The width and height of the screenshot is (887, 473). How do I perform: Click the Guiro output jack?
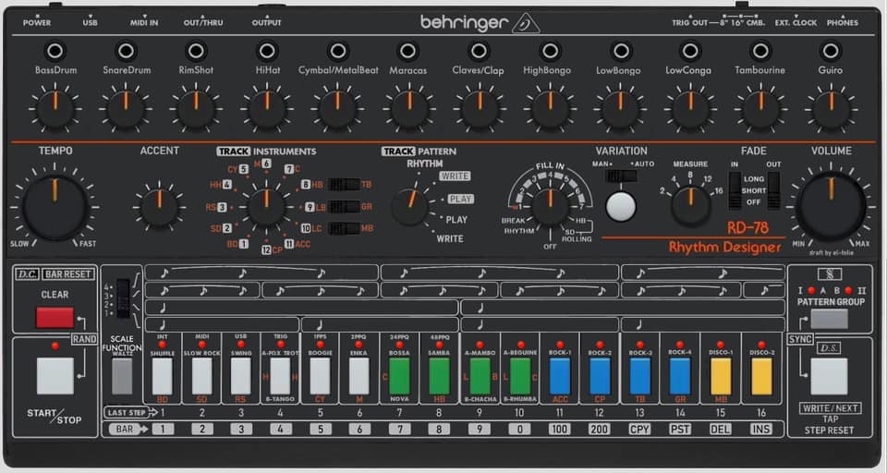(x=831, y=51)
